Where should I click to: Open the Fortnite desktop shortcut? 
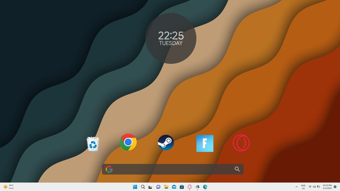[205, 143]
